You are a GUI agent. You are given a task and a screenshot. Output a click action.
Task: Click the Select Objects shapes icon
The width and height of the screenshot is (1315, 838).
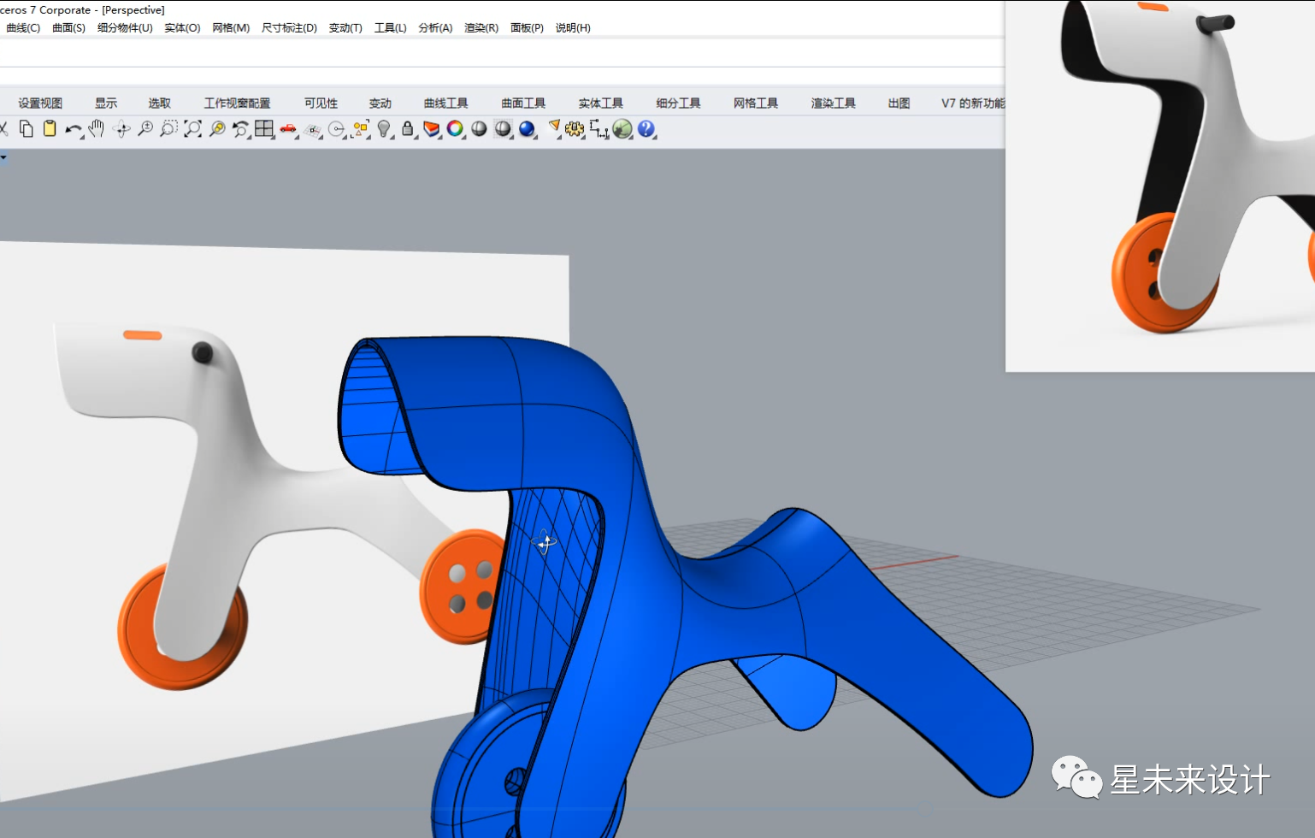361,129
